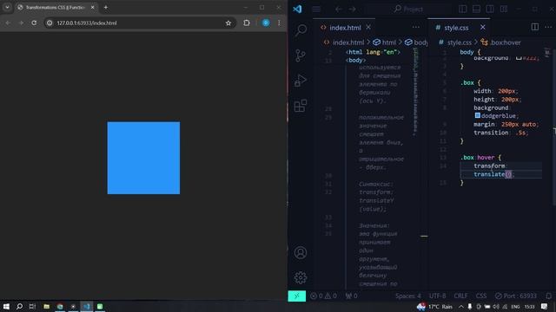This screenshot has width=556, height=312.
Task: Open Windows taskbar search
Action: (x=19, y=306)
